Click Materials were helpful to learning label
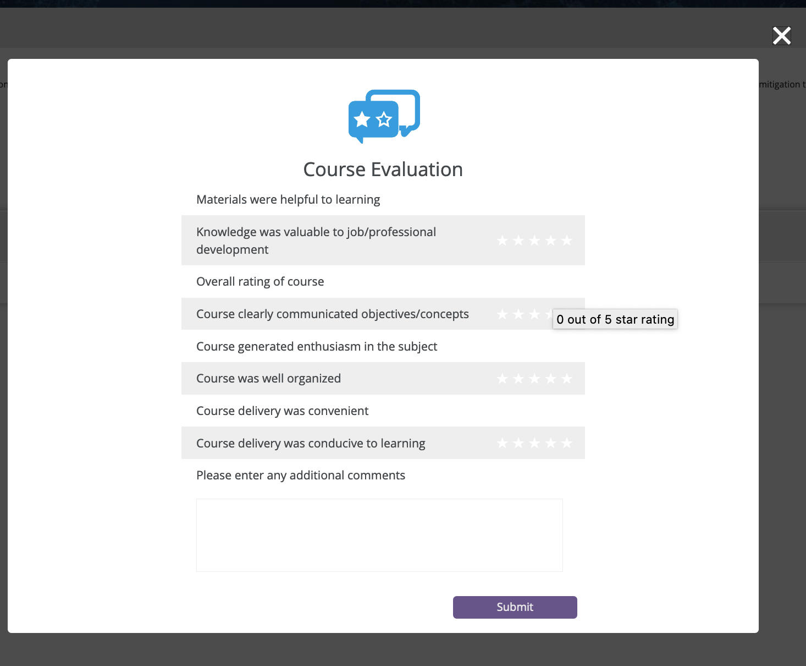806x666 pixels. pos(288,200)
